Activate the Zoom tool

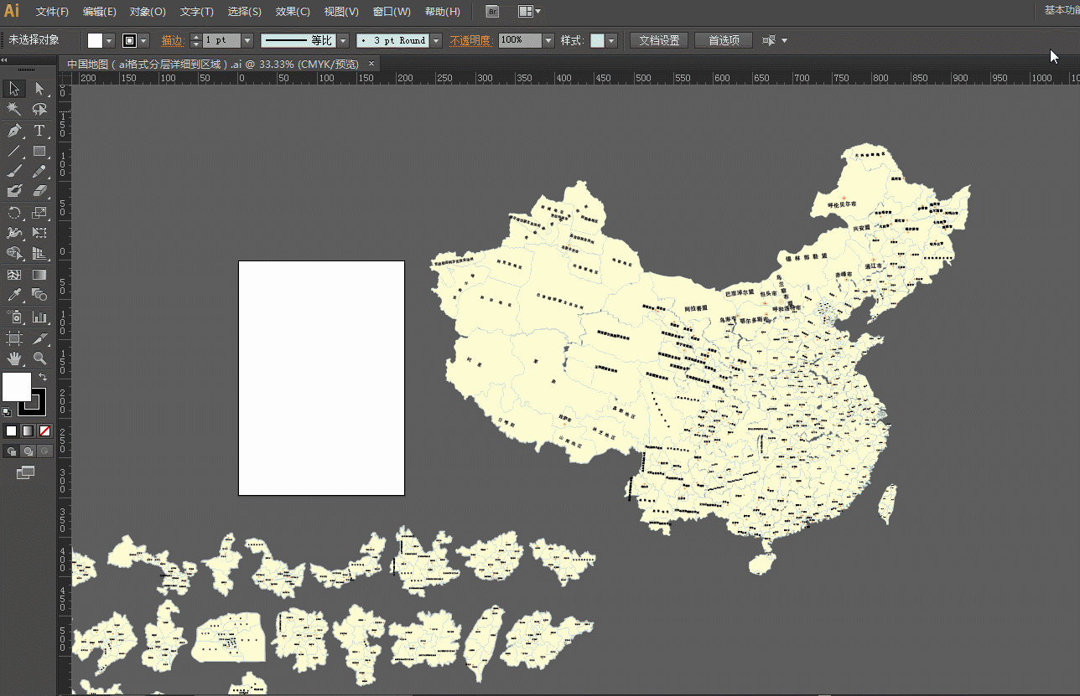point(39,358)
